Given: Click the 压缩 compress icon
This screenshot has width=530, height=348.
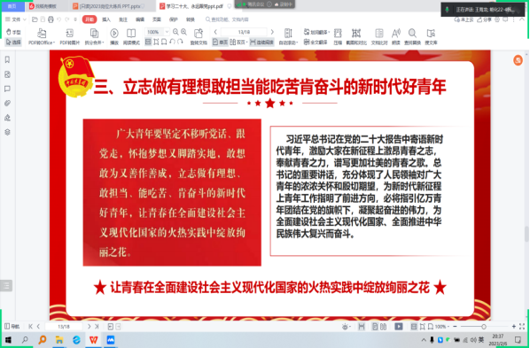Looking at the screenshot, I should coord(338,36).
